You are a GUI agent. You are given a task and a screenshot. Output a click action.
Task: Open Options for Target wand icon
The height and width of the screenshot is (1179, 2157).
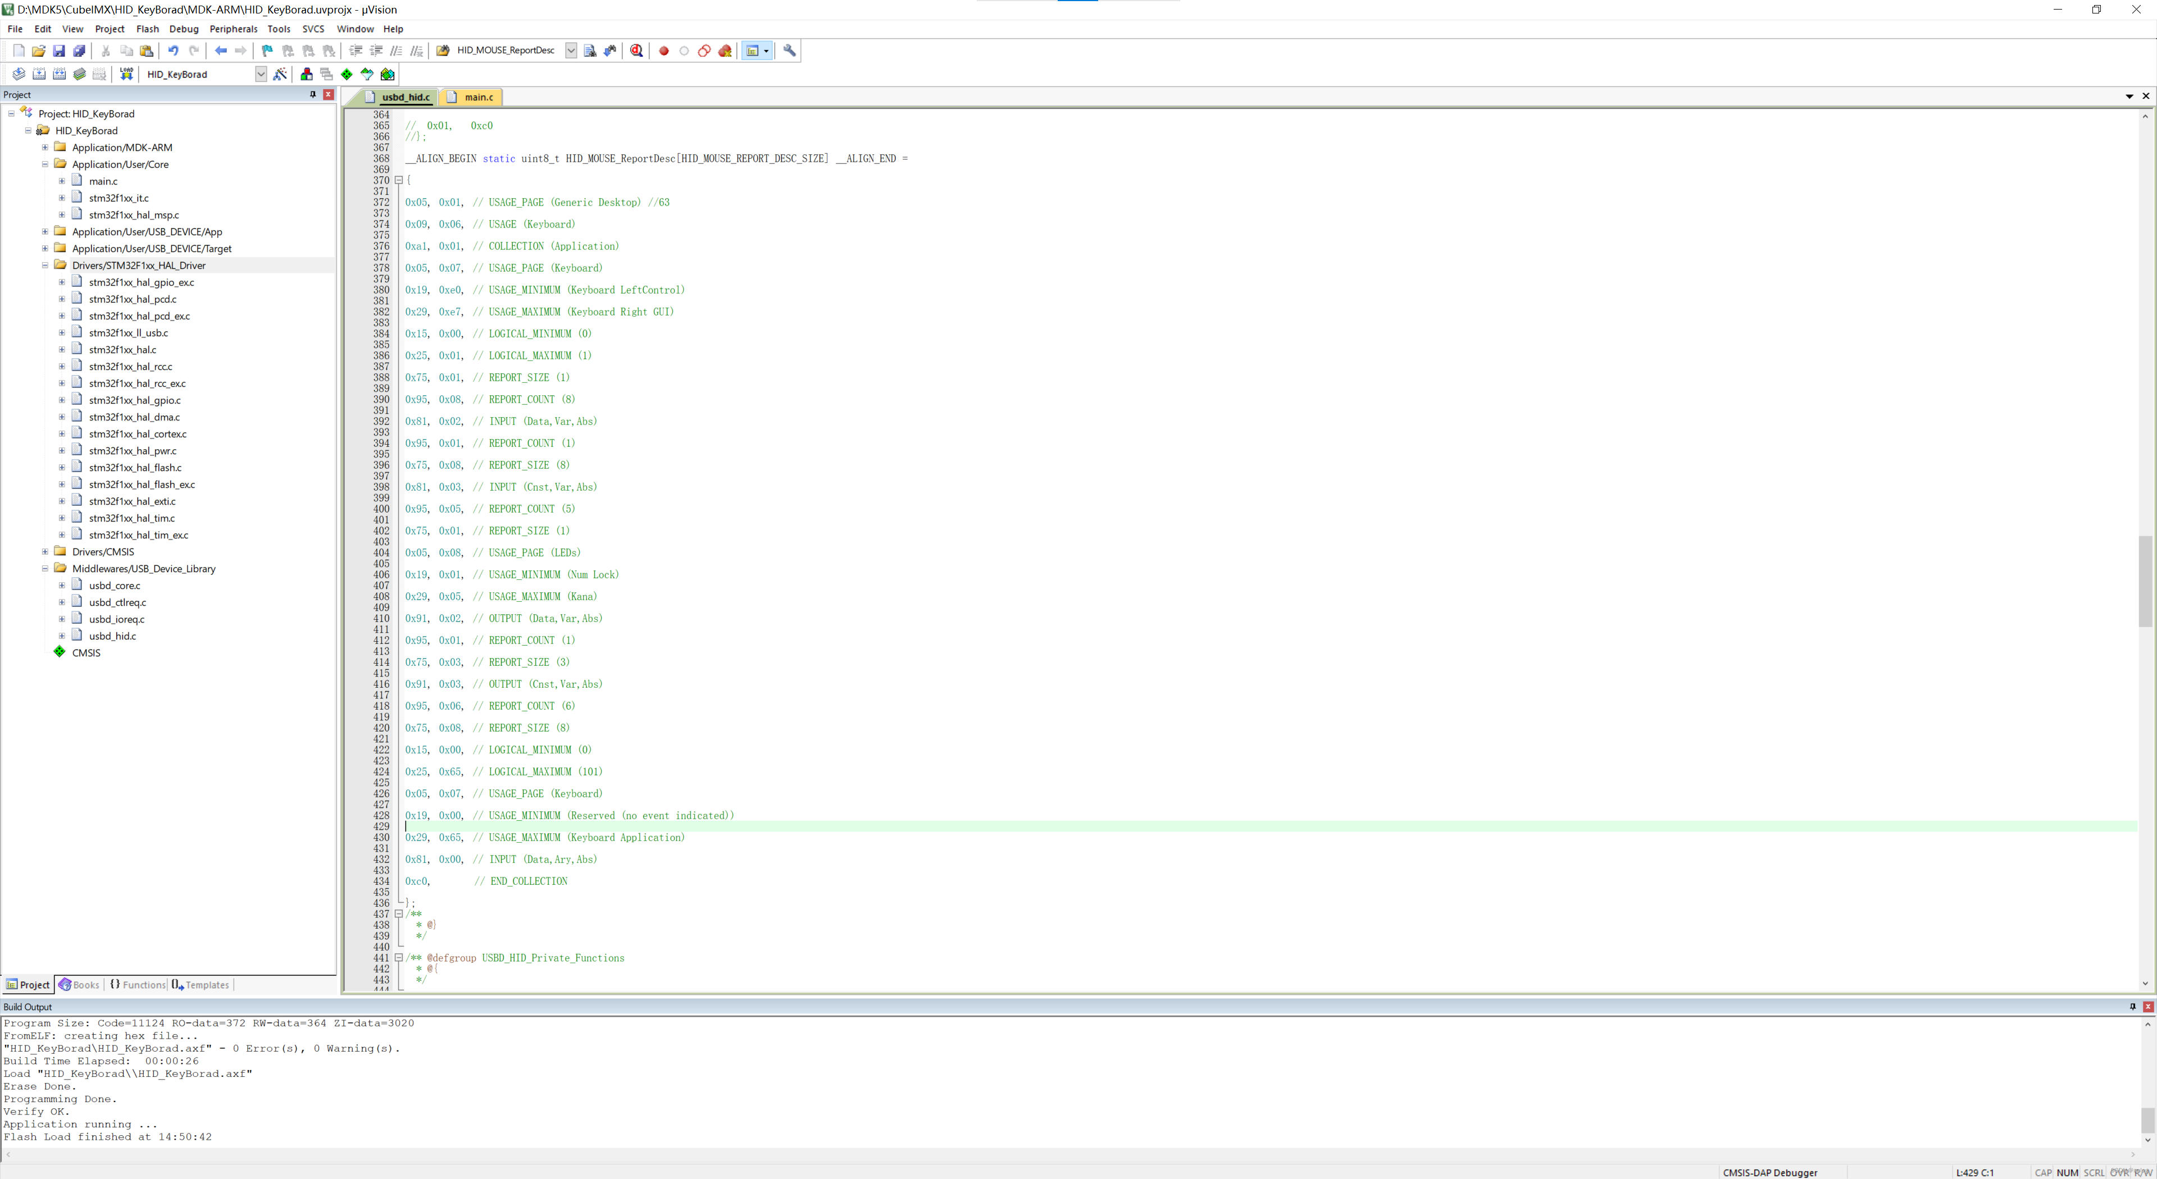tap(280, 75)
